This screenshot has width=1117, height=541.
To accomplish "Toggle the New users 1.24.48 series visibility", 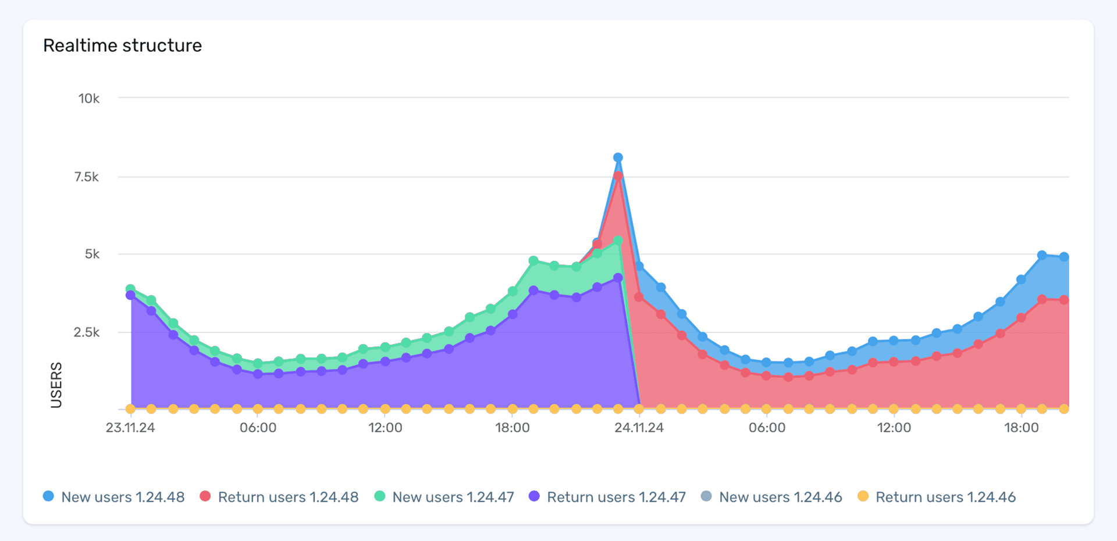I will point(49,497).
